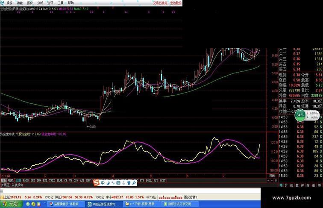Open the 系统 menu
The height and width of the screenshot is (208, 323).
coord(9,3)
